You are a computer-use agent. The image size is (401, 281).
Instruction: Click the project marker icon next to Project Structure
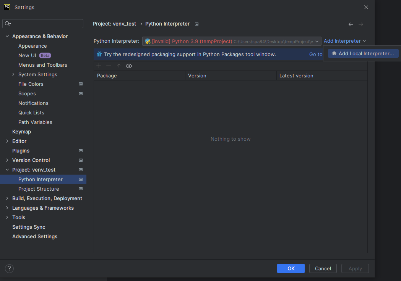click(x=81, y=189)
